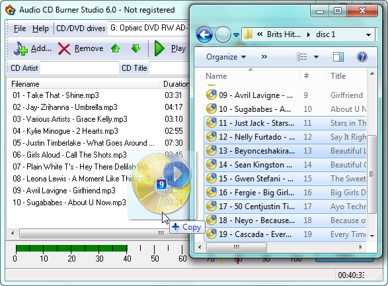Move track down with green arrow
The width and height of the screenshot is (388, 286).
(x=136, y=48)
